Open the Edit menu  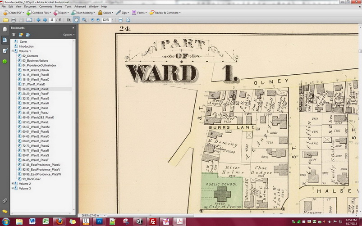coord(11,6)
